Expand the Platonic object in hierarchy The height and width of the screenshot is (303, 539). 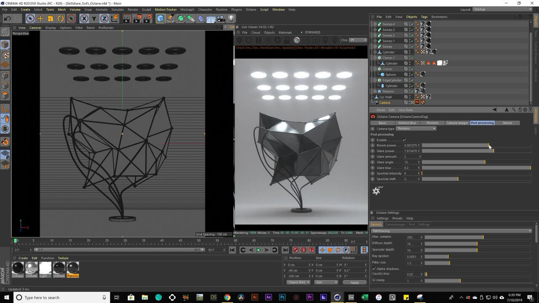click(375, 91)
